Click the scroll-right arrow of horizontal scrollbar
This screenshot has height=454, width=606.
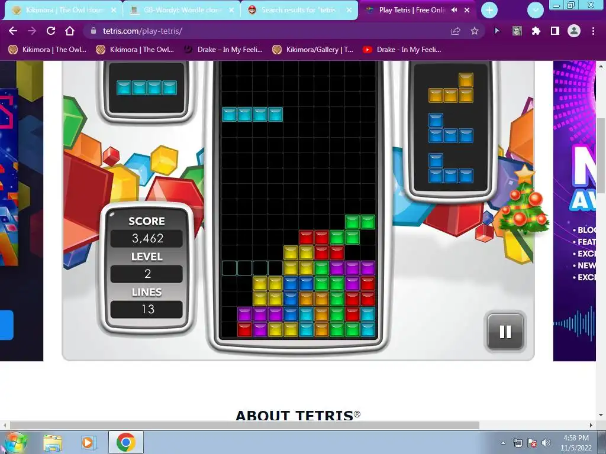pyautogui.click(x=591, y=425)
